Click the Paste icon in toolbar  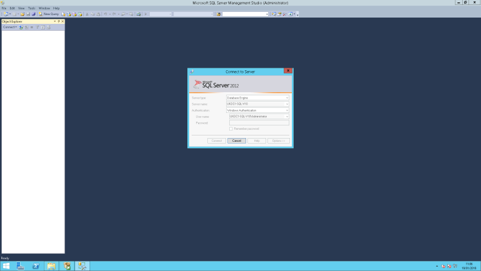98,14
